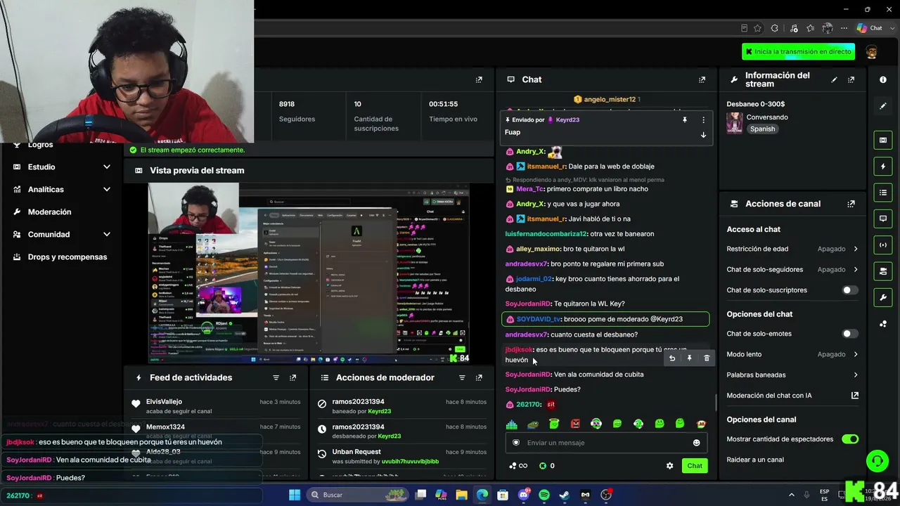The image size is (900, 506).
Task: Open the profile avatar menu
Action: pyautogui.click(x=872, y=52)
